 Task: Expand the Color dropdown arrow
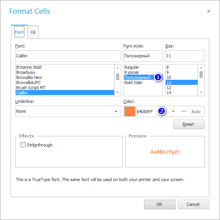[173, 112]
